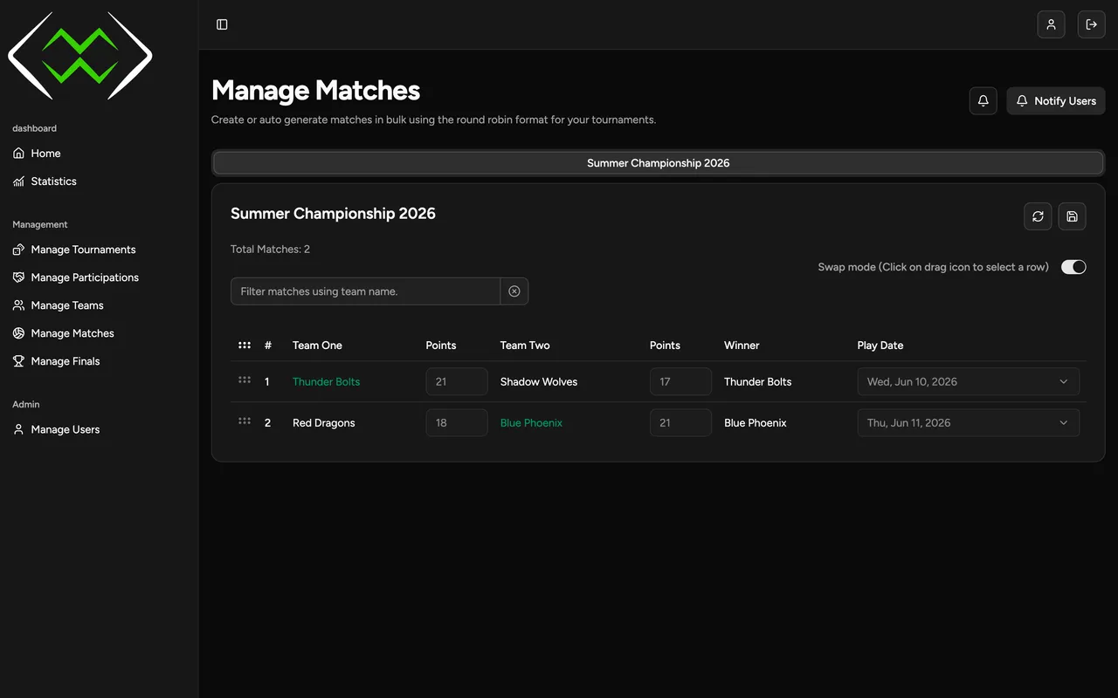Screen dimensions: 1118x698
Task: Click the Play Date column header
Action: pyautogui.click(x=880, y=346)
